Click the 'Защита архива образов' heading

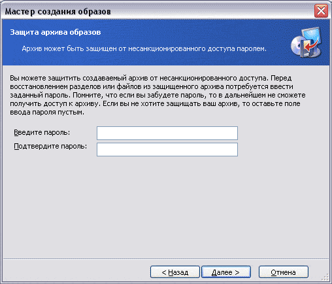56,32
